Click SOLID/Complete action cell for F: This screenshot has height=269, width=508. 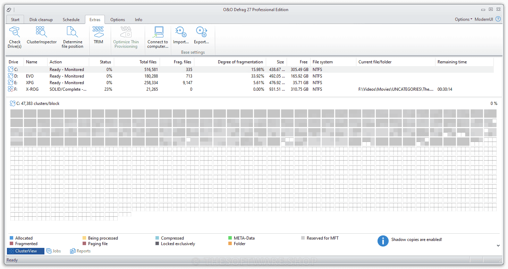pyautogui.click(x=68, y=89)
